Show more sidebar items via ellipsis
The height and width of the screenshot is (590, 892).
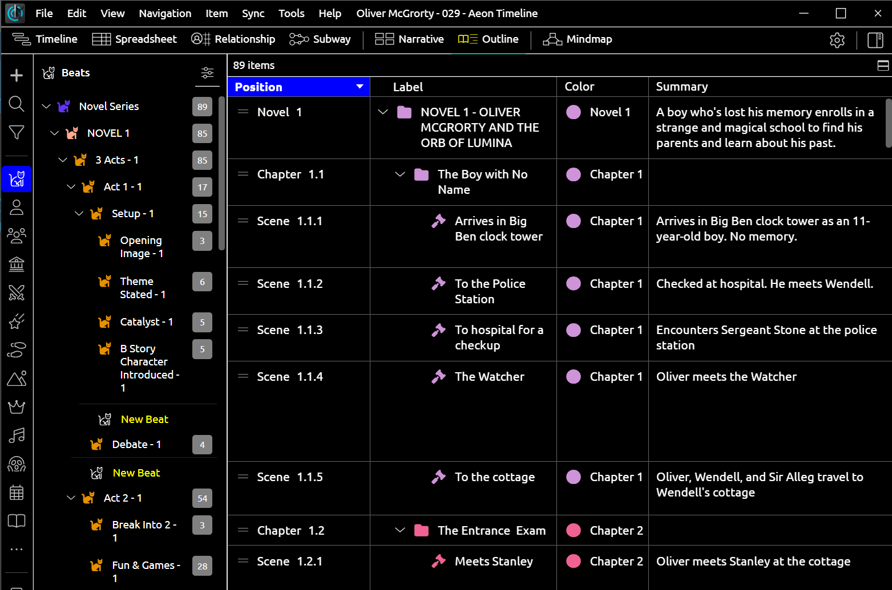tap(17, 550)
